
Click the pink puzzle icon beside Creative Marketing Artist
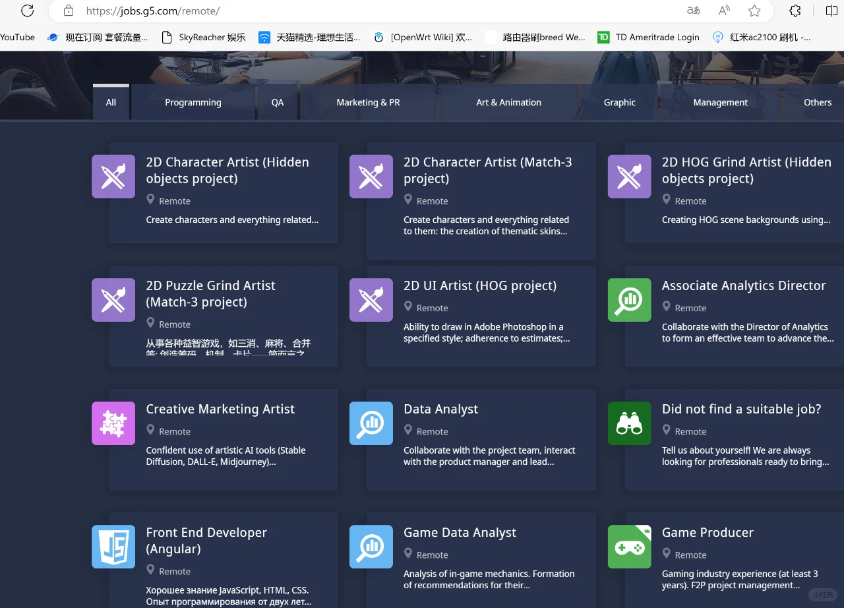[x=113, y=423]
